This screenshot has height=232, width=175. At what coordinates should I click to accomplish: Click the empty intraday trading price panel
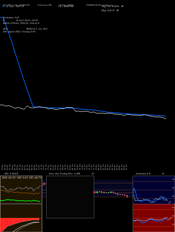tap(70, 197)
